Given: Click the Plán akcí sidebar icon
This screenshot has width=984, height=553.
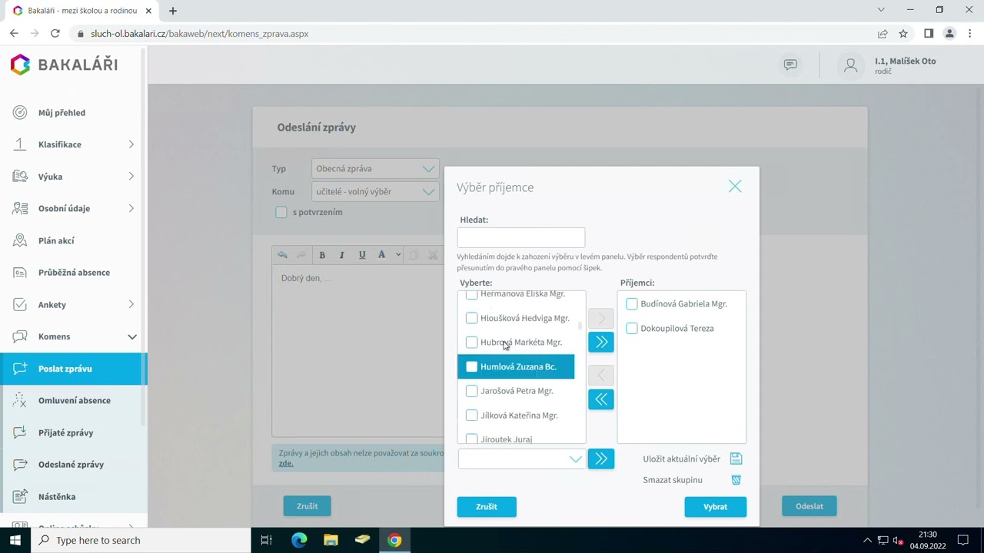Looking at the screenshot, I should point(20,240).
